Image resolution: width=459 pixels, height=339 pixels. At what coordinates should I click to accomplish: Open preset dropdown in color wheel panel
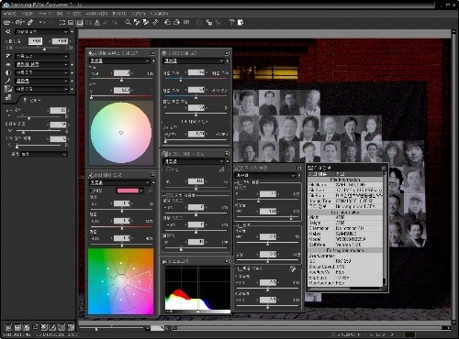click(119, 60)
